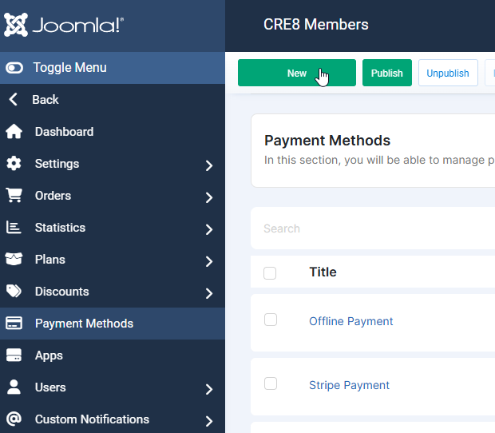The width and height of the screenshot is (495, 433).
Task: Click the Publish button
Action: 387,73
